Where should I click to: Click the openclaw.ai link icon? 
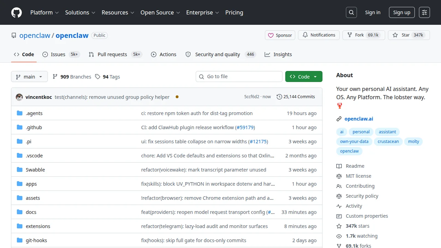339,118
